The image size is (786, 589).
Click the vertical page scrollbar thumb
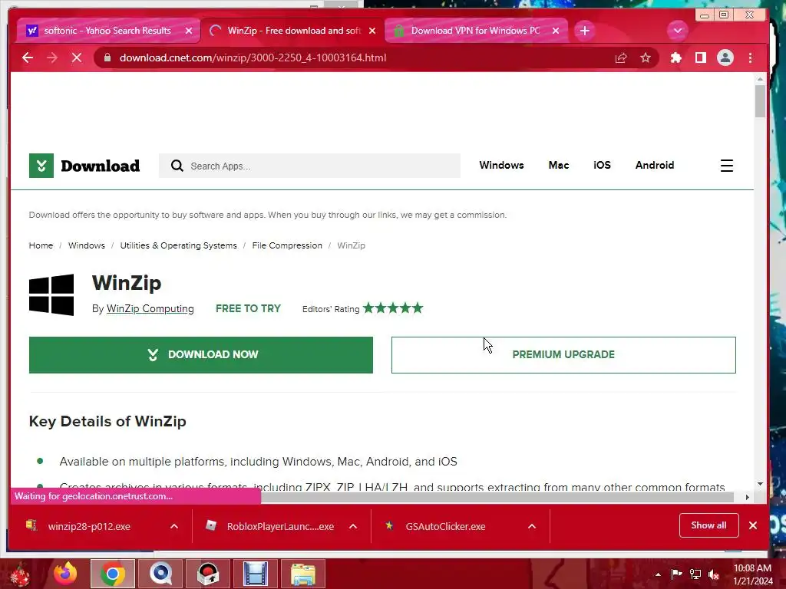coord(760,101)
